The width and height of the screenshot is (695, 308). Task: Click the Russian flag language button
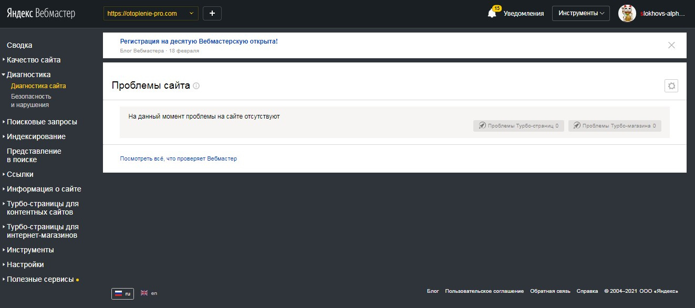click(122, 294)
